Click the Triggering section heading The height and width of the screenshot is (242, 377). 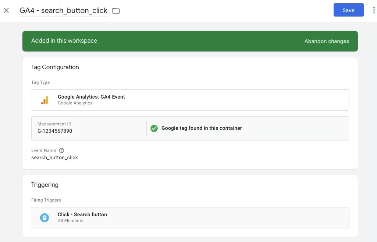(45, 185)
